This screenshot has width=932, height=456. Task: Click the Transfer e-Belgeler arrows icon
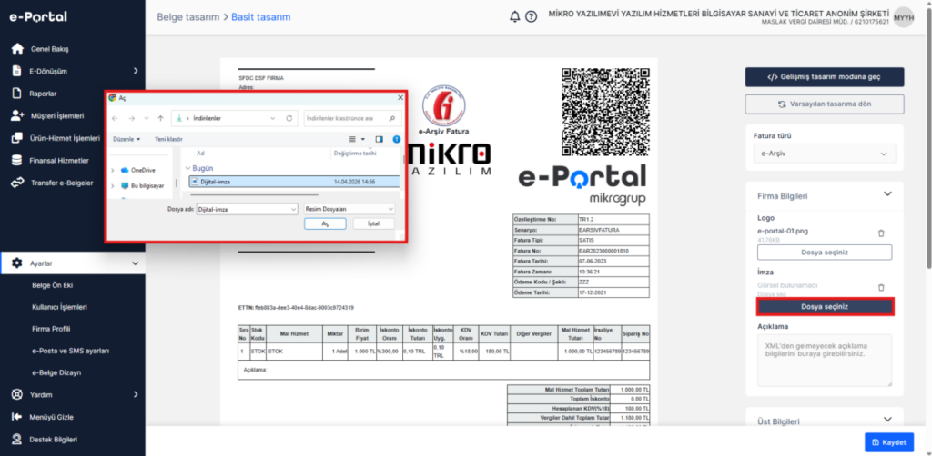click(x=17, y=183)
